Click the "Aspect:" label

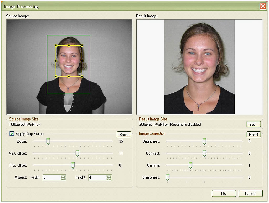pyautogui.click(x=21, y=177)
